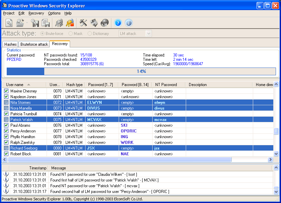Sort by Password [1..7] column header
The height and width of the screenshot is (203, 281).
point(102,85)
